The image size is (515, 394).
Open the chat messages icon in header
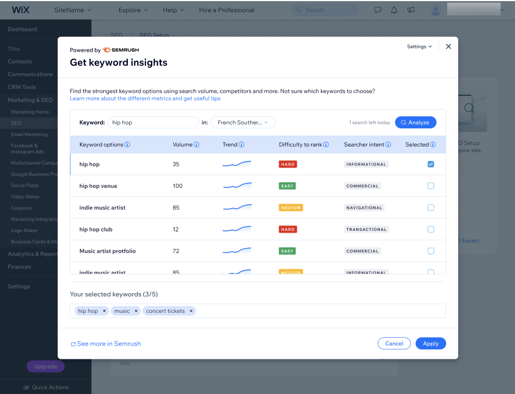point(378,10)
